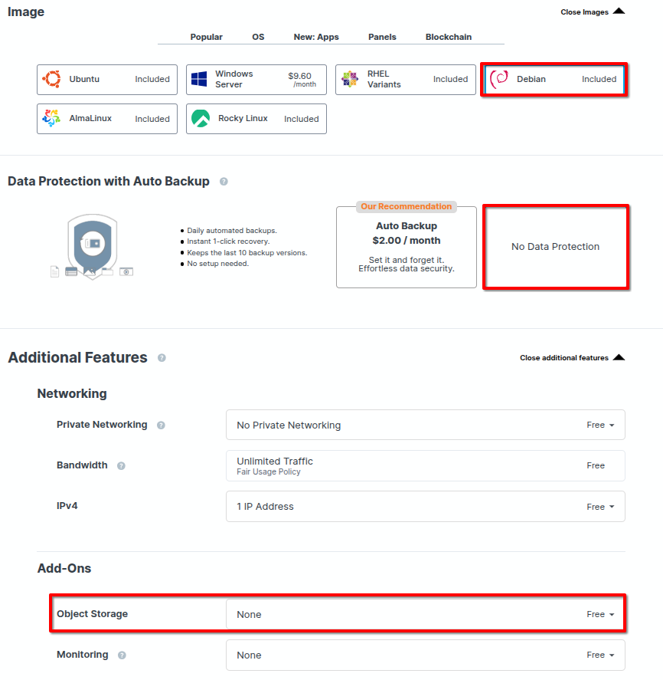Screen dimensions: 663x680
Task: Select Ubuntu Included image card
Action: click(x=107, y=80)
